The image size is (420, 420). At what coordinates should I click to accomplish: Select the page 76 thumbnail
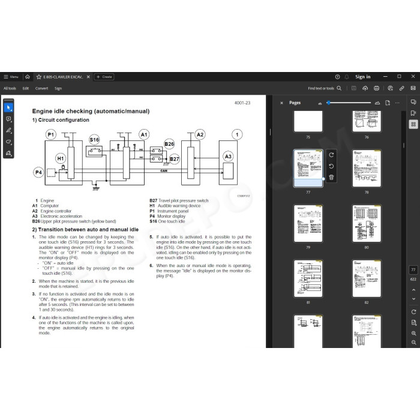[367, 121]
